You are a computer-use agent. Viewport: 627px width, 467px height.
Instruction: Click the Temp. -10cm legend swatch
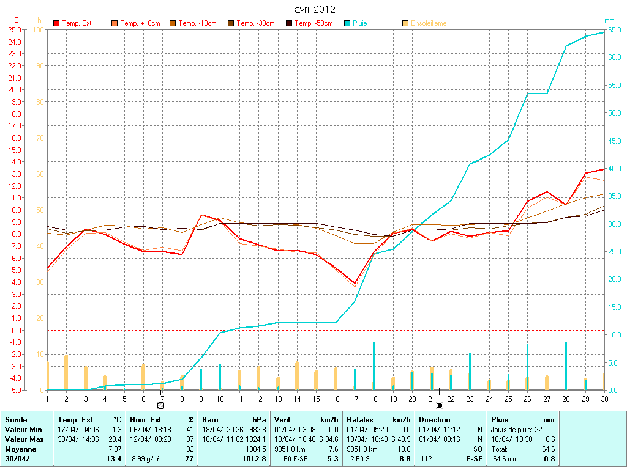pos(173,23)
